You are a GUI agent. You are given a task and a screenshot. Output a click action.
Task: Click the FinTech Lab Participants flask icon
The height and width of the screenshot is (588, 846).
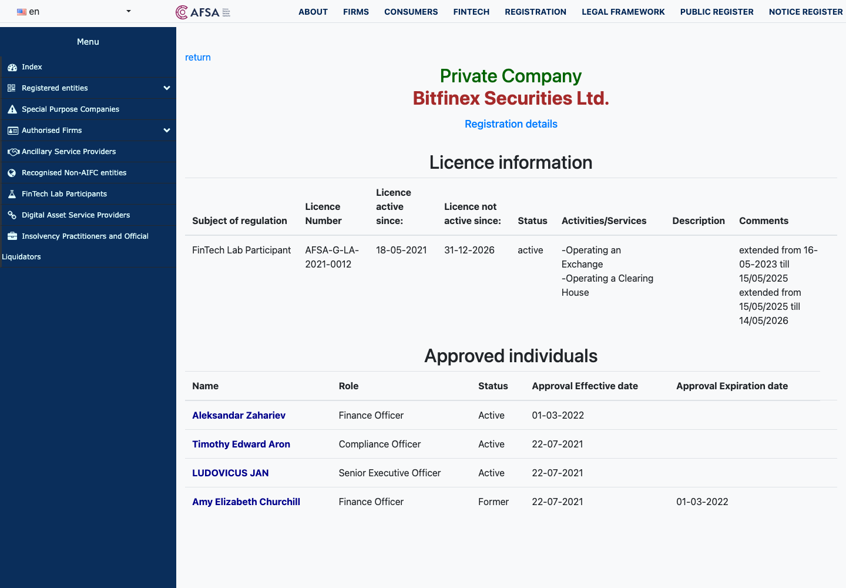click(12, 194)
